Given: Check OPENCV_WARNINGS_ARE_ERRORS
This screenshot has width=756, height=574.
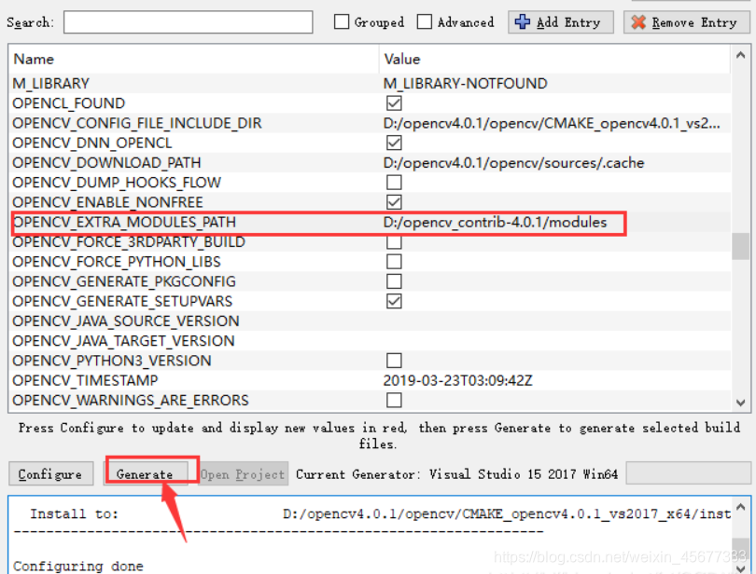Looking at the screenshot, I should (393, 400).
